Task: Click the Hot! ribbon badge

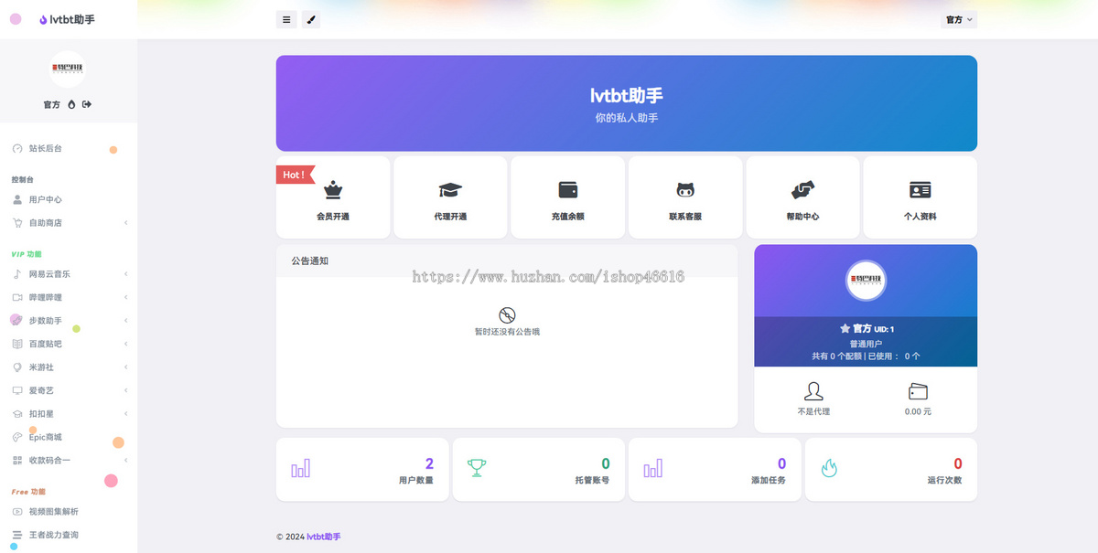Action: point(295,175)
